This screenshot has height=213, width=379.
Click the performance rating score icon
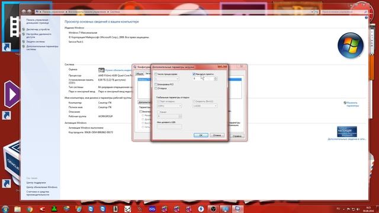tap(101, 70)
